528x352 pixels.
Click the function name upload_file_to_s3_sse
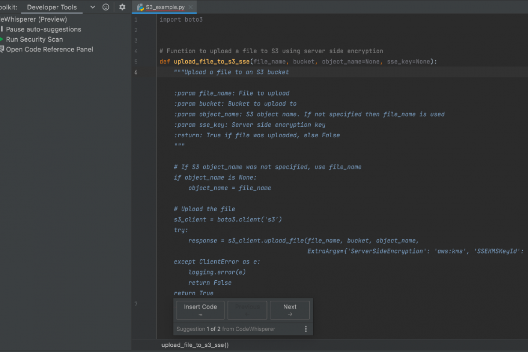tap(212, 62)
